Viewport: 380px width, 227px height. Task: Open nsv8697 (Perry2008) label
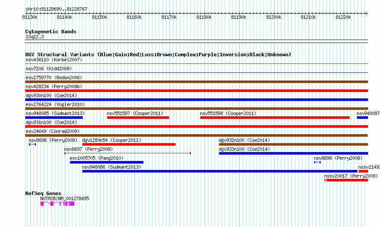pyautogui.click(x=88, y=149)
